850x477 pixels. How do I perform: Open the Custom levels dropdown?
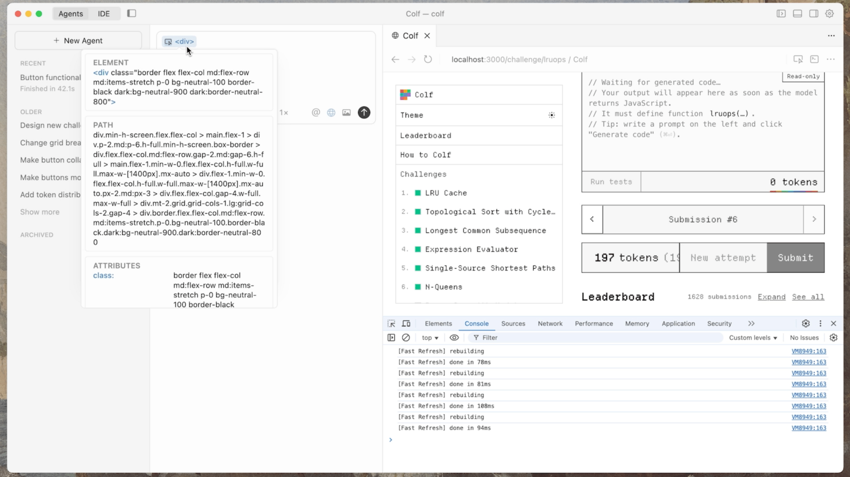[753, 338]
